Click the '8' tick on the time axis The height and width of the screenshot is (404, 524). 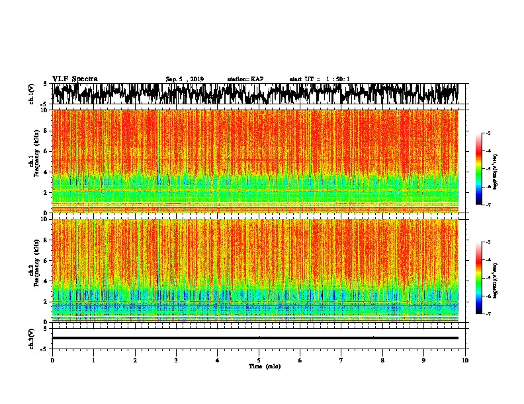[x=382, y=360]
